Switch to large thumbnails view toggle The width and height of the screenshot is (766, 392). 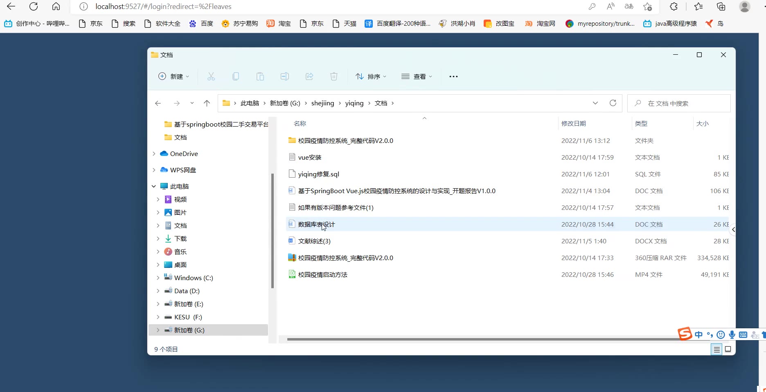(728, 349)
